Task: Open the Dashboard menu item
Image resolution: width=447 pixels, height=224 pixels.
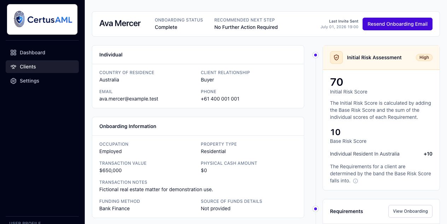Action: (42, 53)
